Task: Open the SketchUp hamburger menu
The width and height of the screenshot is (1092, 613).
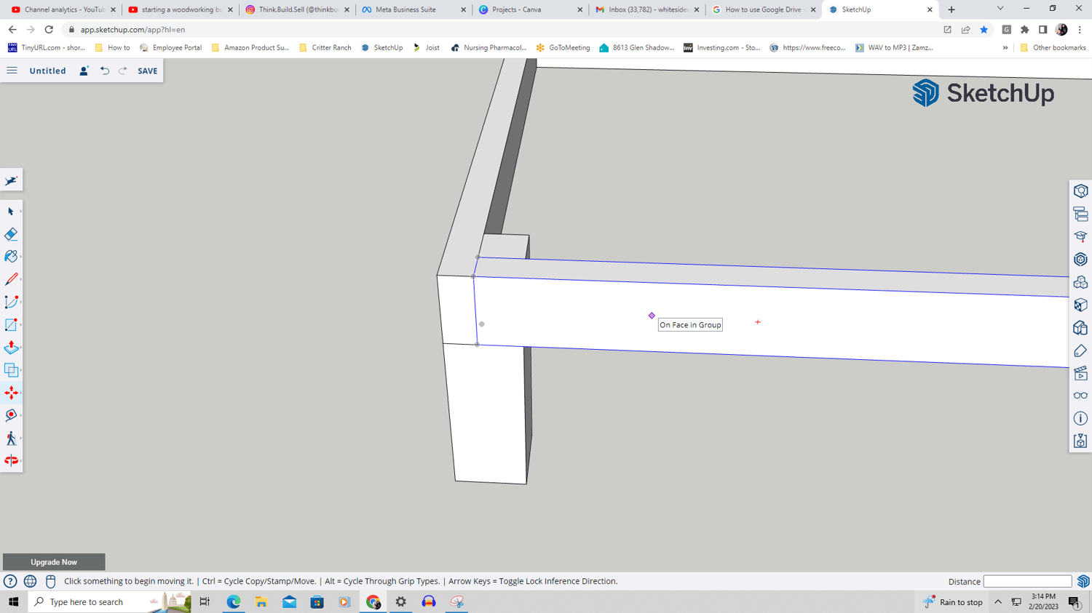Action: [12, 71]
